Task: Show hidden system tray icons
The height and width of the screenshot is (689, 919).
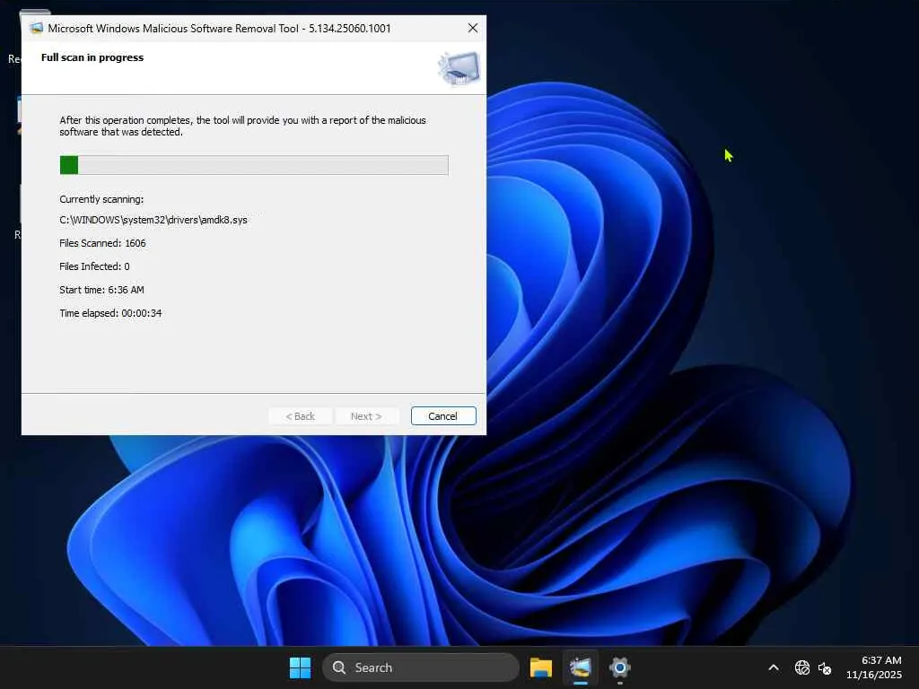Action: 774,667
